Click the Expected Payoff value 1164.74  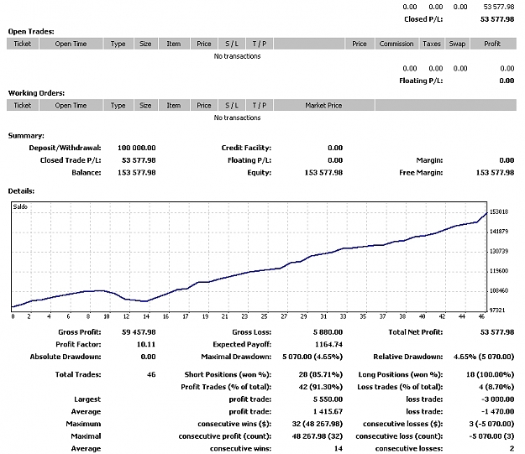[328, 344]
